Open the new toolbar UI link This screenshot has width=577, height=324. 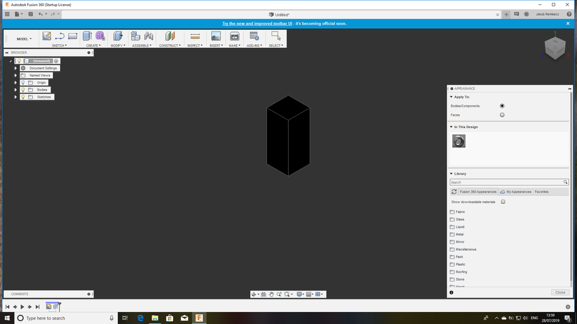(x=257, y=24)
